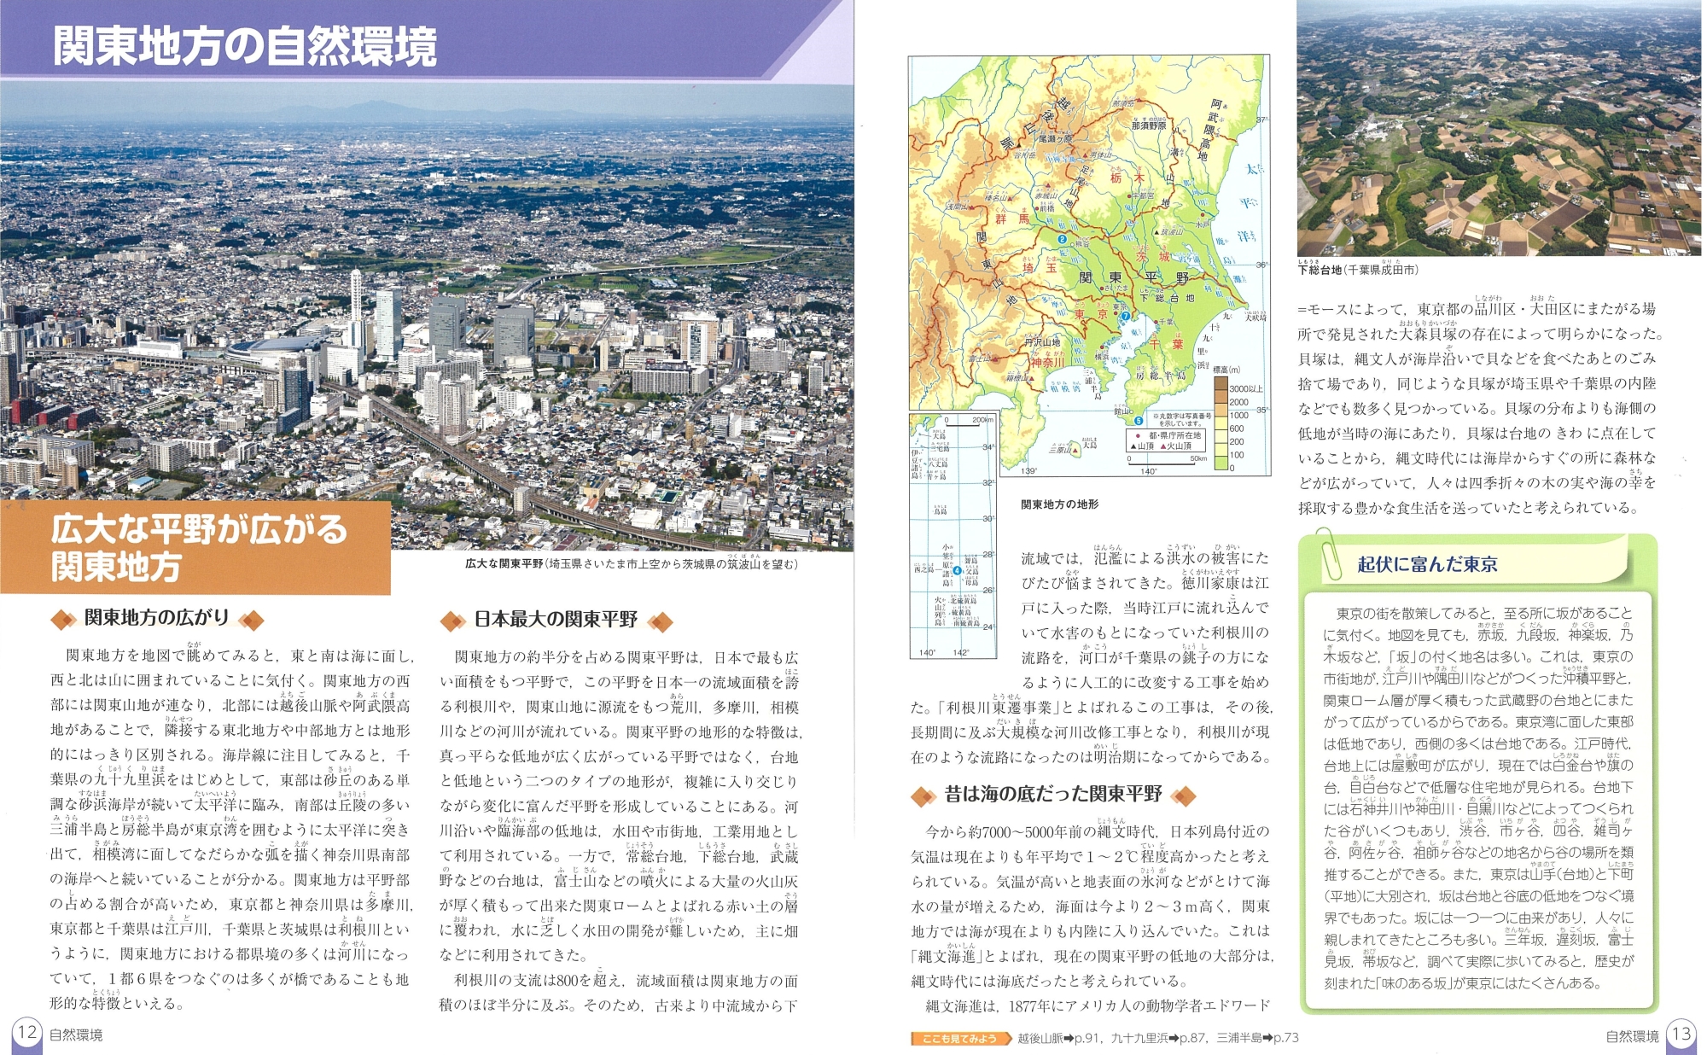Follow the reference 九十九里浜→p.87
This screenshot has width=1707, height=1055.
point(1157,1038)
